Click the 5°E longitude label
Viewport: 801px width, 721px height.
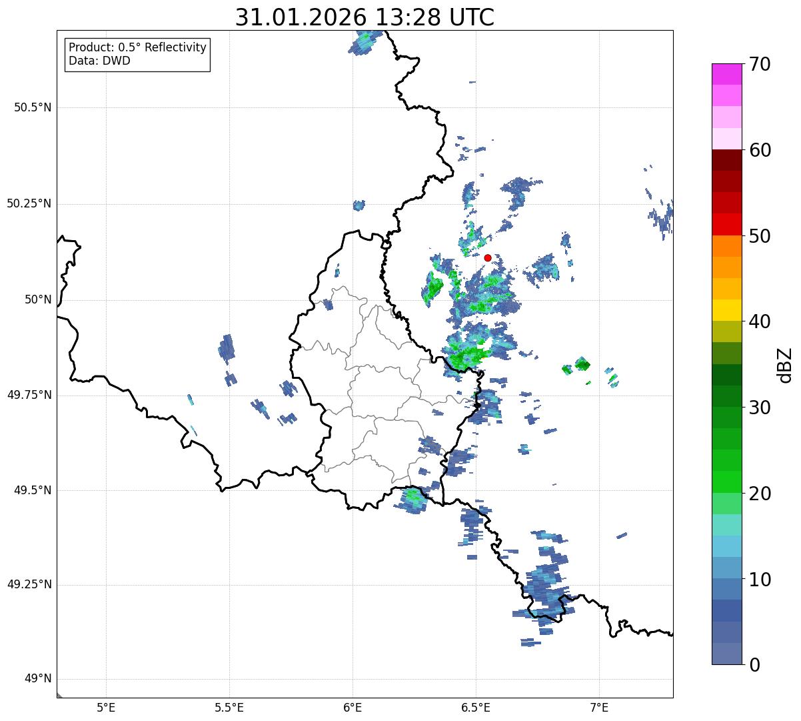(106, 707)
